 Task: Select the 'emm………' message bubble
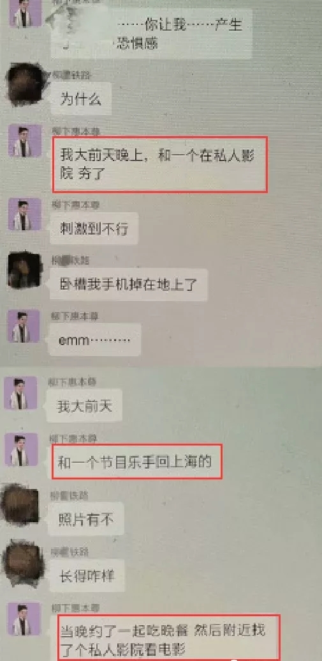(x=95, y=340)
